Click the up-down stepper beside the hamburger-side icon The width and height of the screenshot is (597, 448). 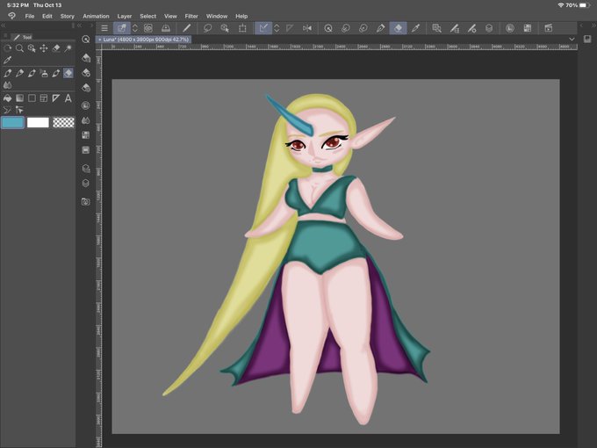coord(135,28)
